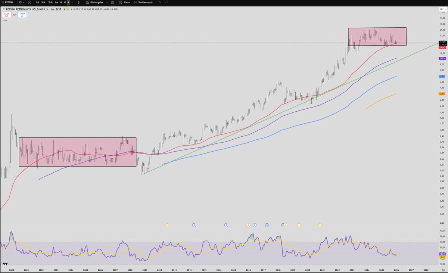Click the 30,00 price scale label
This screenshot has width=448, height=273.
442,24
